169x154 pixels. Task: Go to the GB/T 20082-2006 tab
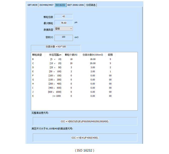(76, 5)
